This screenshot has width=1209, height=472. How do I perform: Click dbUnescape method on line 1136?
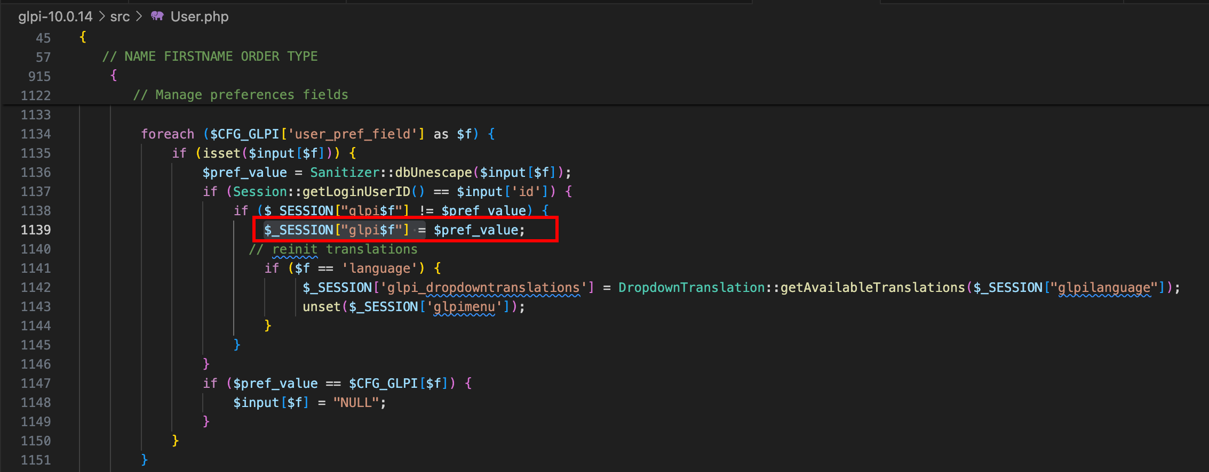click(x=433, y=172)
